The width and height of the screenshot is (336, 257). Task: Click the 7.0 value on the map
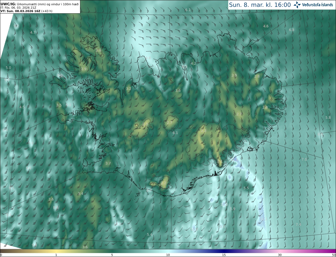click(304, 160)
